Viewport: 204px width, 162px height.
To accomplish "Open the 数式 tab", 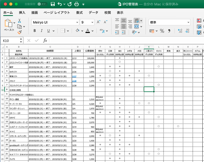I will tap(80, 12).
